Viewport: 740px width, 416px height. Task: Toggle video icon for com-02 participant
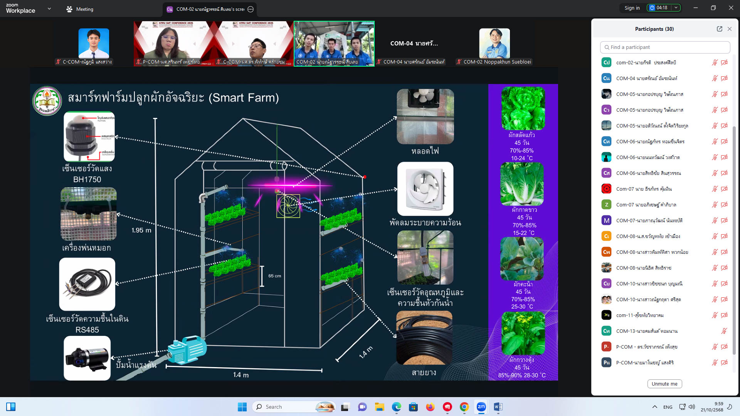tap(724, 62)
